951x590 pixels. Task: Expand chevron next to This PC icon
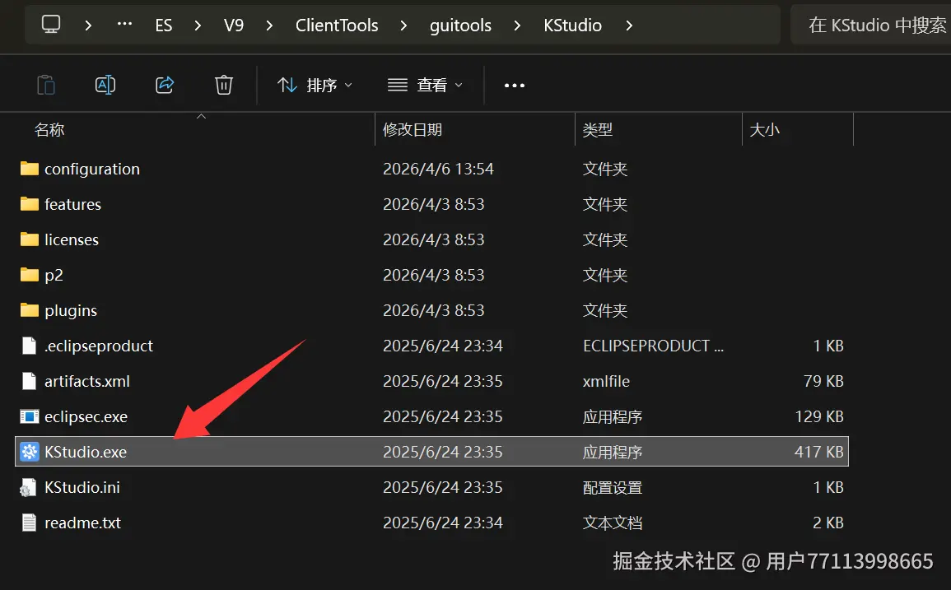coord(89,26)
